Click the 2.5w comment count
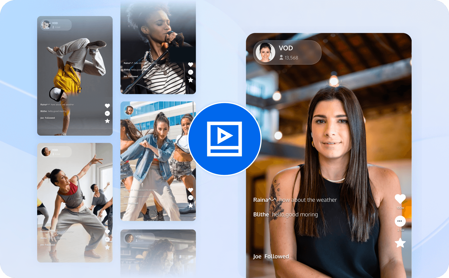The image size is (449, 278). (401, 230)
